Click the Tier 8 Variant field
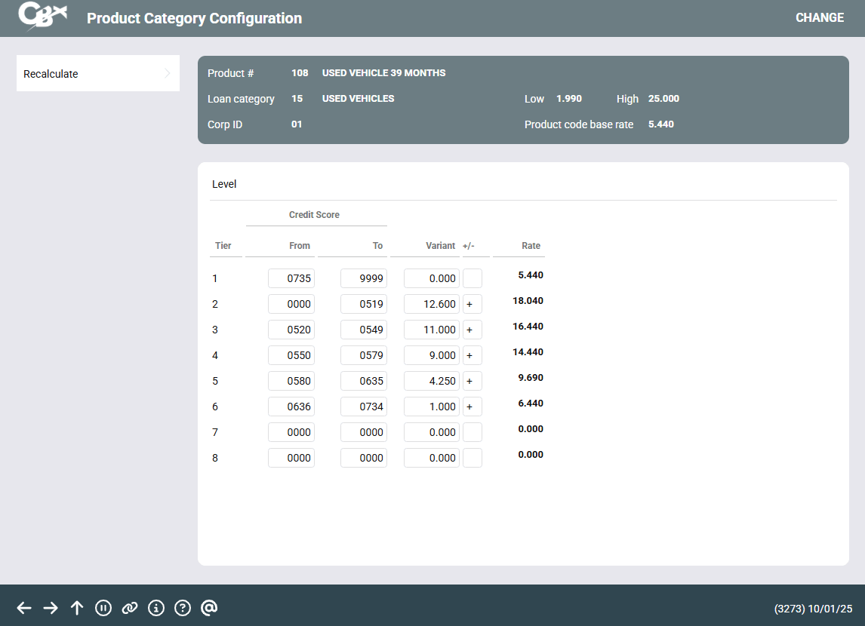 point(432,458)
